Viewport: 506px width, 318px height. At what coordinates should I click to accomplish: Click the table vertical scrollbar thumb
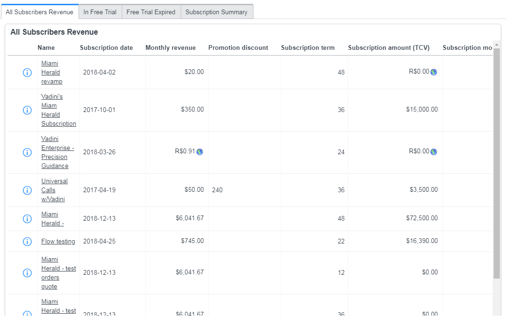click(496, 163)
